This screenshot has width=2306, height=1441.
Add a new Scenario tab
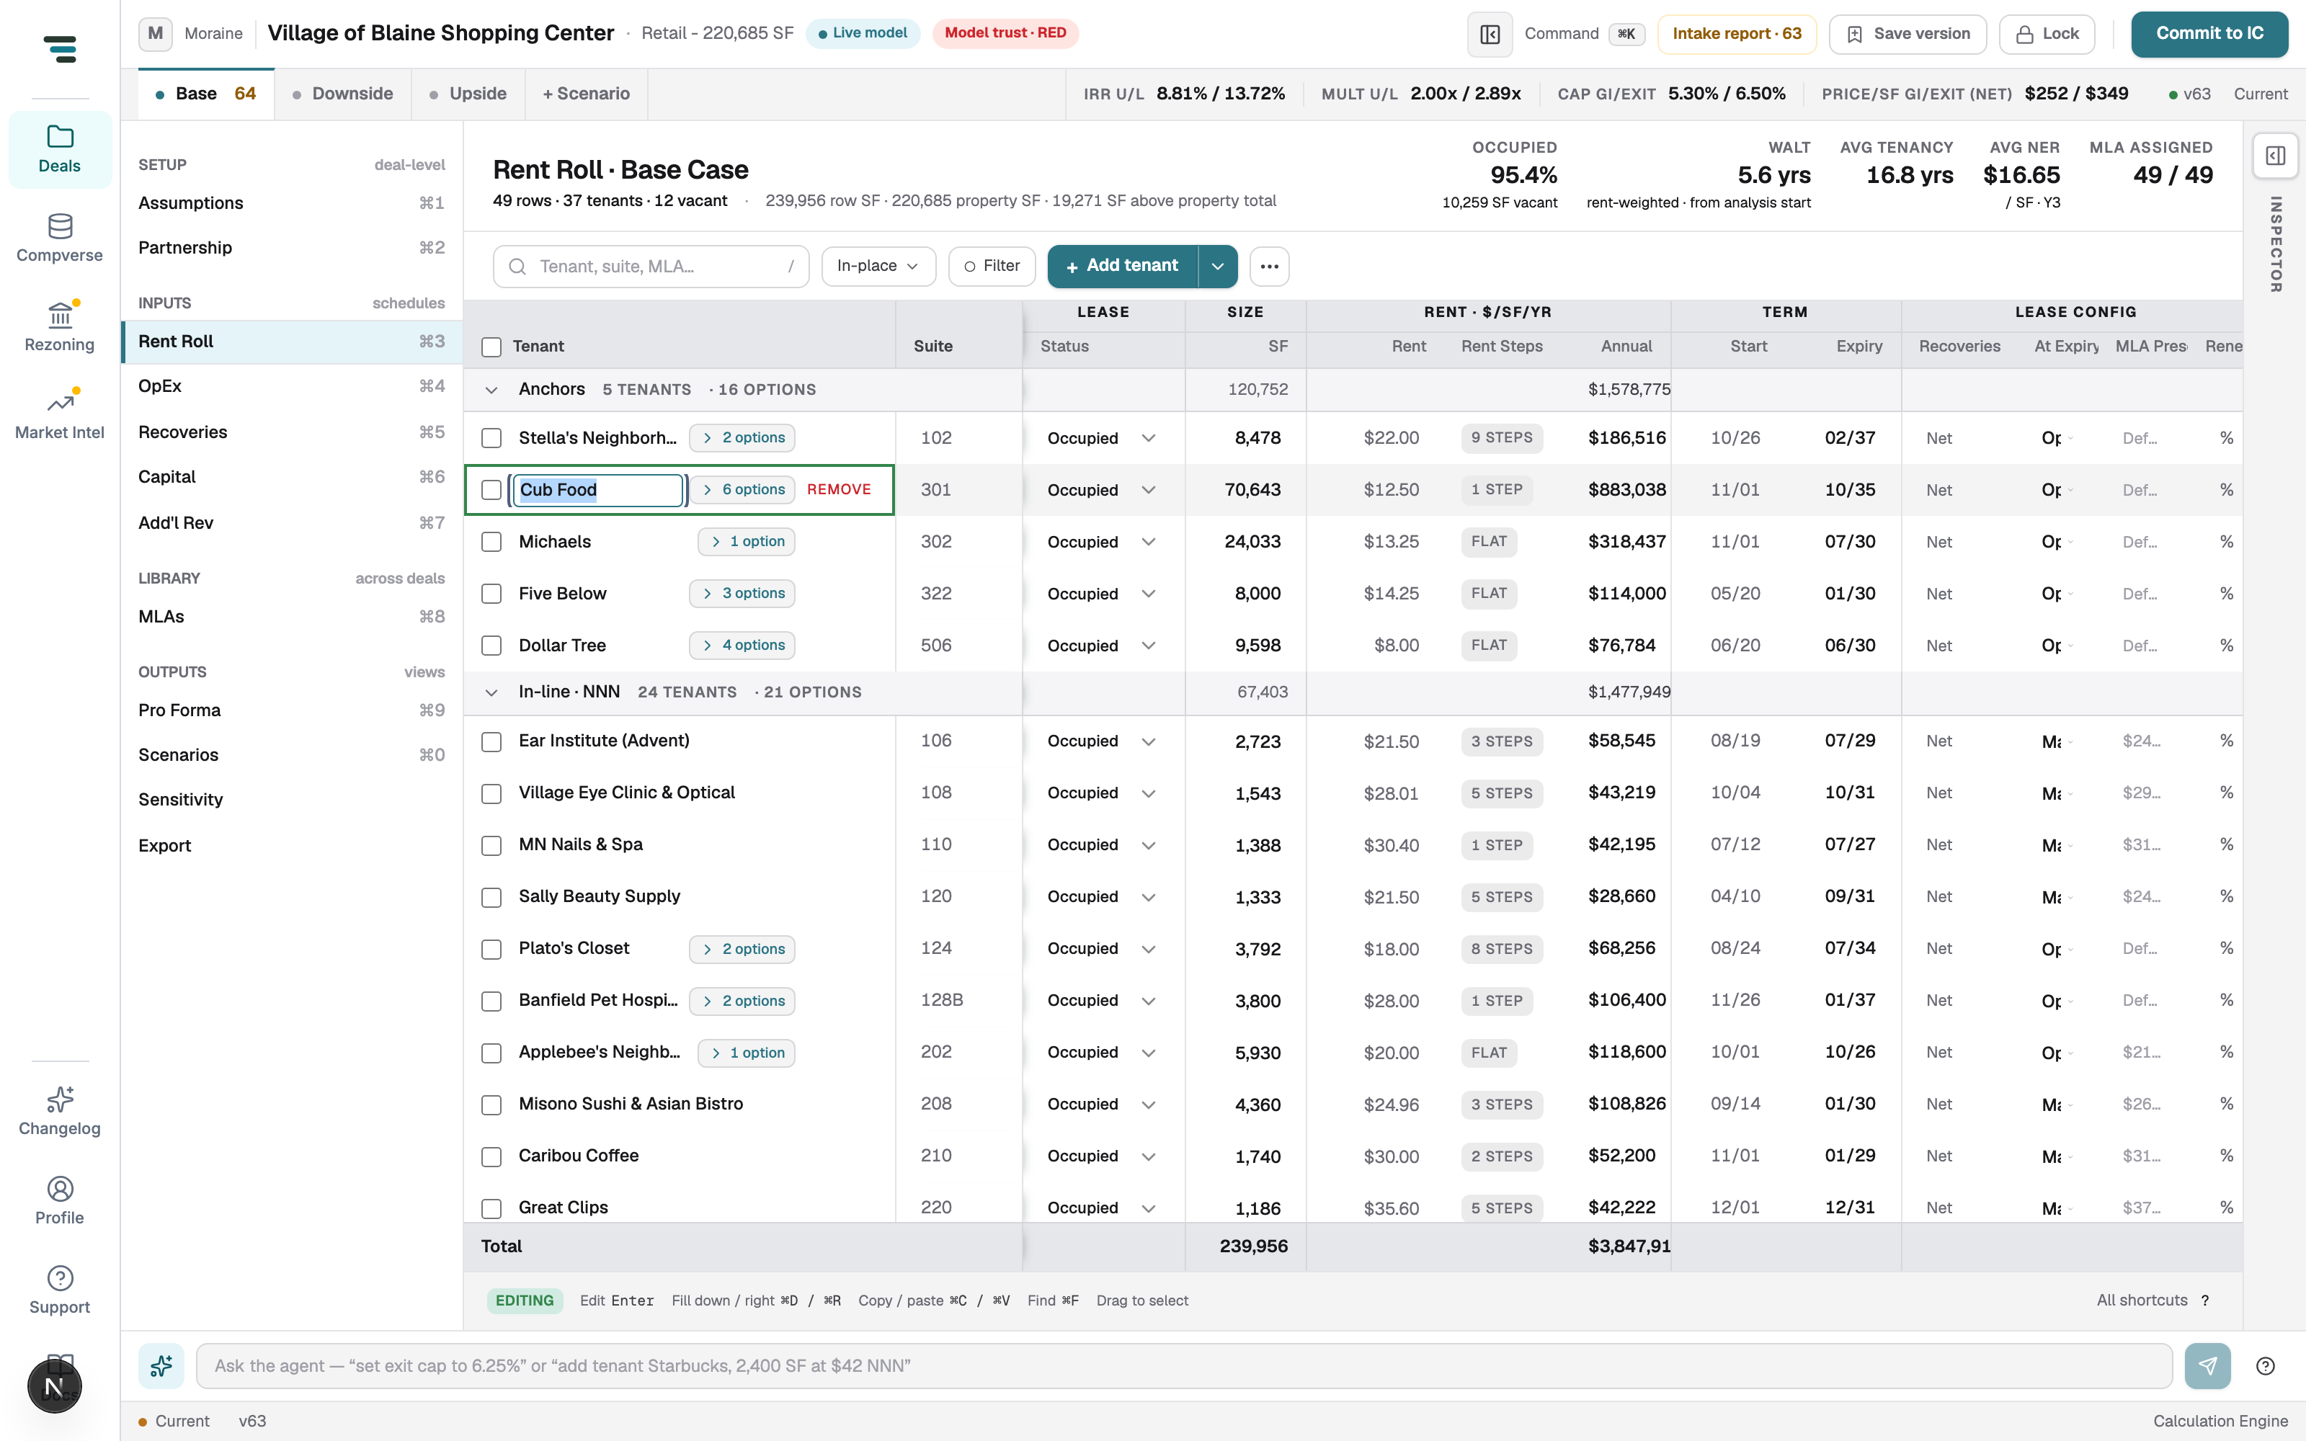[x=586, y=94]
